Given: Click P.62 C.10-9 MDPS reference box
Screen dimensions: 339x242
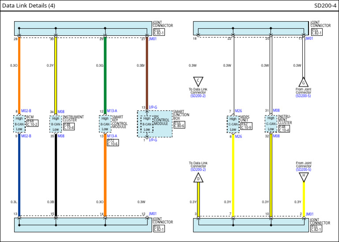Looking at the screenshot, I should point(246,126).
